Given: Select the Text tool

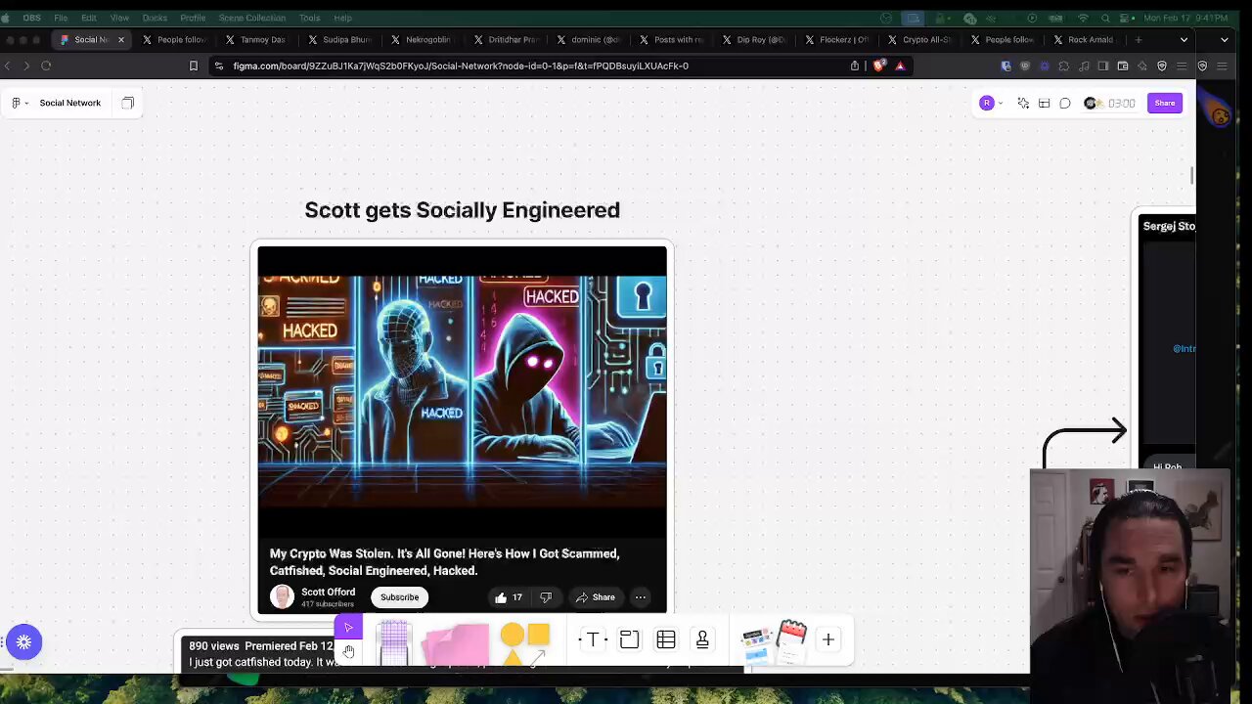Looking at the screenshot, I should [592, 639].
